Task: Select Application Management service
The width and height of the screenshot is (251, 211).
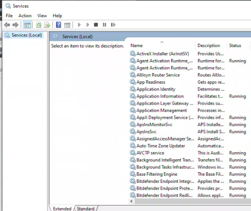Action: click(x=162, y=111)
